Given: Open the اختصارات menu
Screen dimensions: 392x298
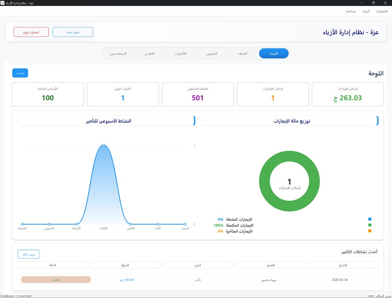Looking at the screenshot, I should [x=382, y=11].
